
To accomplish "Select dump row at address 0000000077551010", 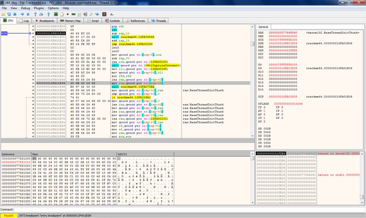I will pos(87,162).
